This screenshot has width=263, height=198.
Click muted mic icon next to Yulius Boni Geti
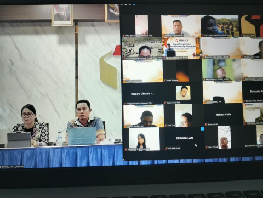165,103
